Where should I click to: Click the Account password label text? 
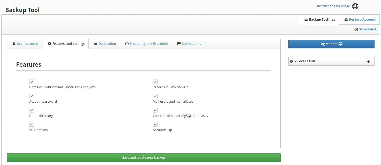pyautogui.click(x=43, y=102)
